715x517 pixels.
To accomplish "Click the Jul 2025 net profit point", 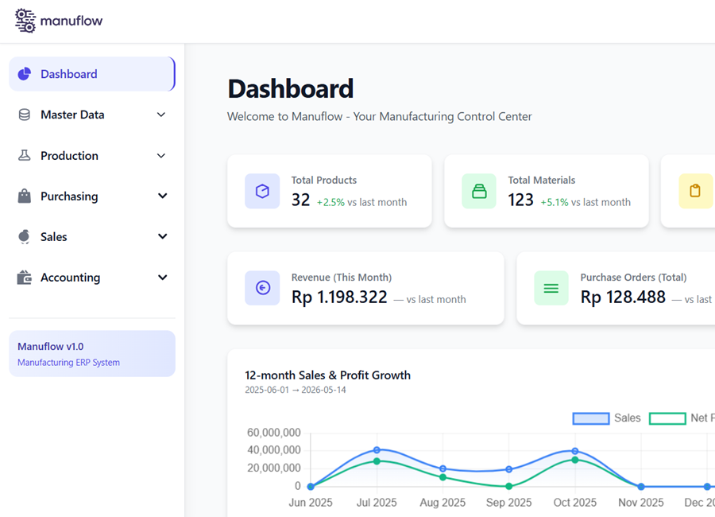I will pyautogui.click(x=377, y=461).
